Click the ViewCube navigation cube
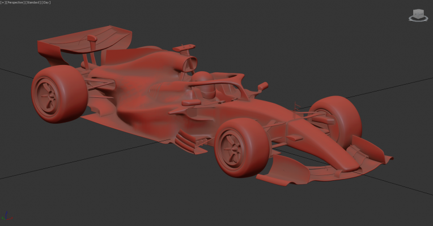Image resolution: width=433 pixels, height=226 pixels. click(x=418, y=14)
